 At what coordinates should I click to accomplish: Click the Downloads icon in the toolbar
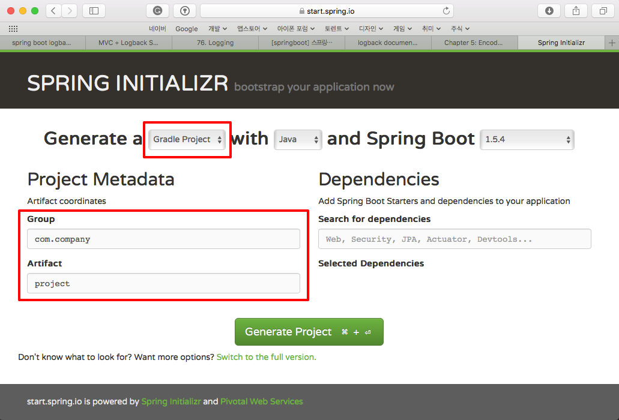click(548, 10)
